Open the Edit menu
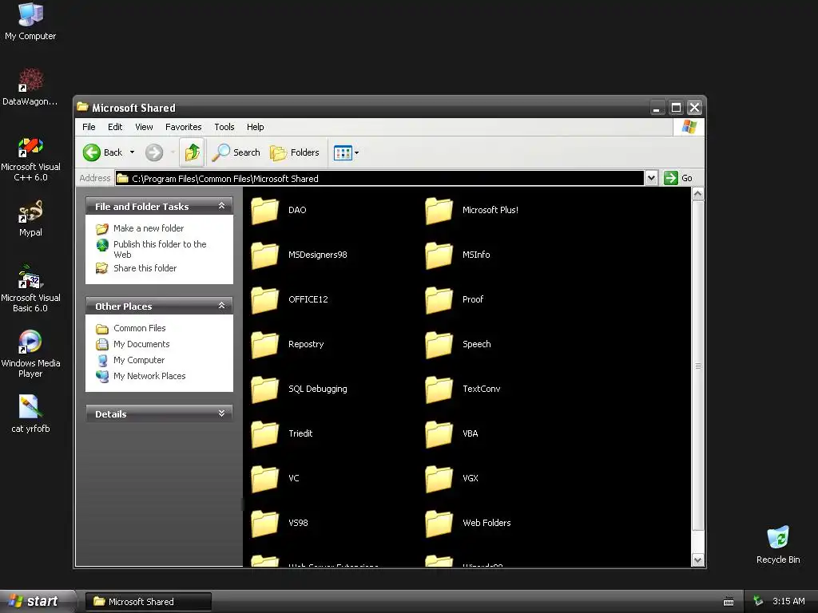Image resolution: width=818 pixels, height=613 pixels. pyautogui.click(x=115, y=127)
